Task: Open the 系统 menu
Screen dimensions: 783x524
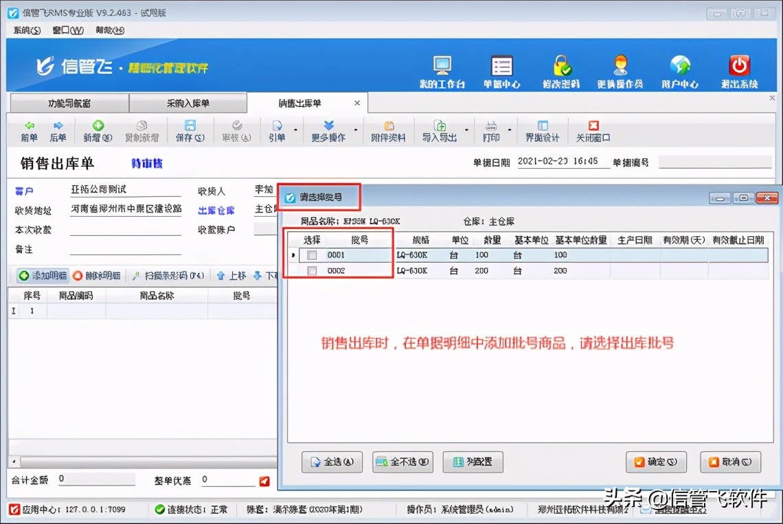Action: (x=25, y=30)
